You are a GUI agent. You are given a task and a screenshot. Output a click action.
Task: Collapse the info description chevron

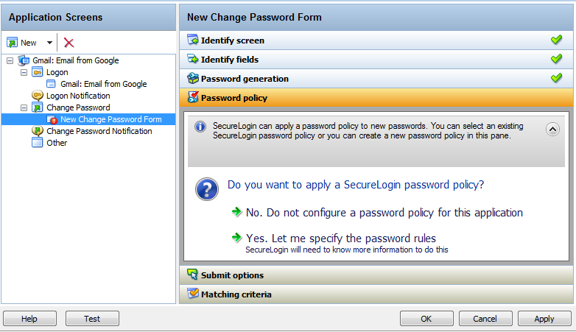[552, 129]
